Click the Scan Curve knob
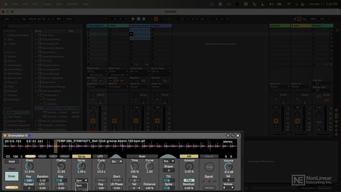This screenshot has width=341, height=192. [149, 166]
